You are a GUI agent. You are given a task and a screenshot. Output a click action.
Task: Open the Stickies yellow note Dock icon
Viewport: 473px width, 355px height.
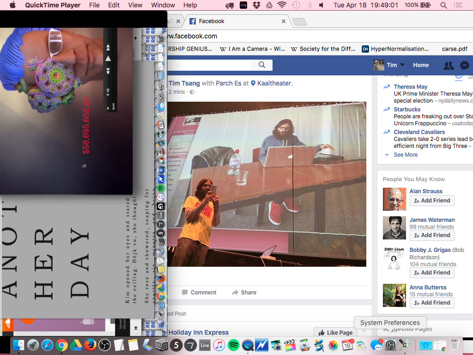133,345
